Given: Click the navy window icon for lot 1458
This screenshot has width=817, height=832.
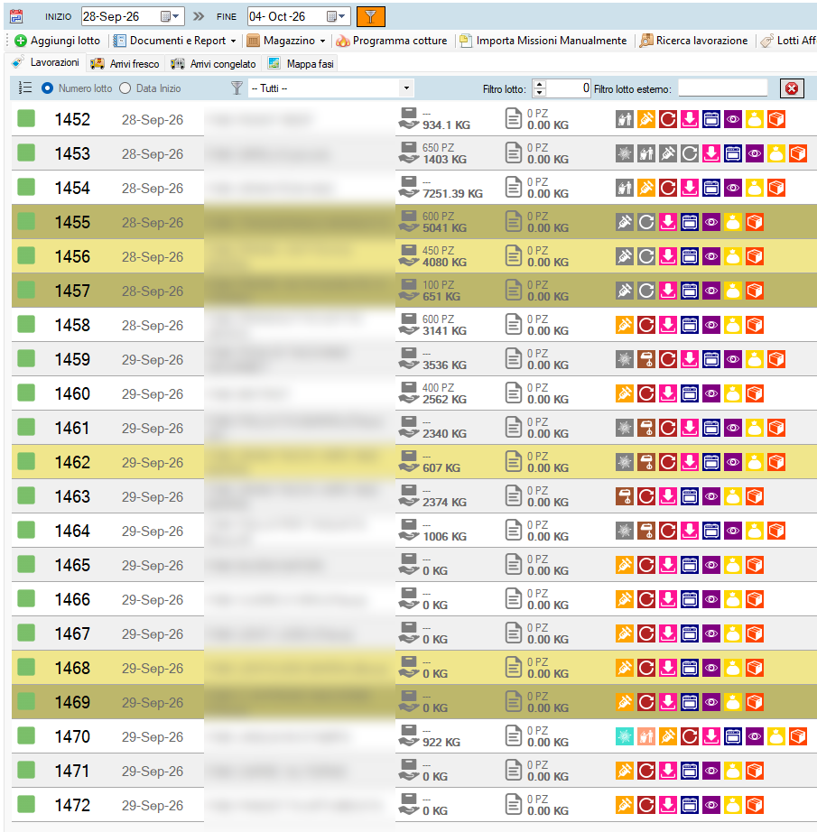Looking at the screenshot, I should tap(690, 325).
